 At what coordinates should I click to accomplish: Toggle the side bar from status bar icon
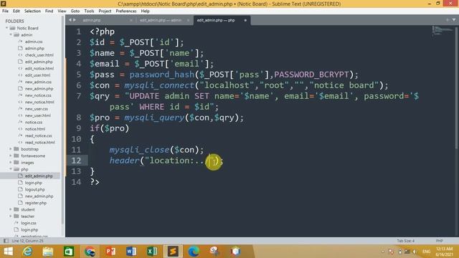(6, 241)
